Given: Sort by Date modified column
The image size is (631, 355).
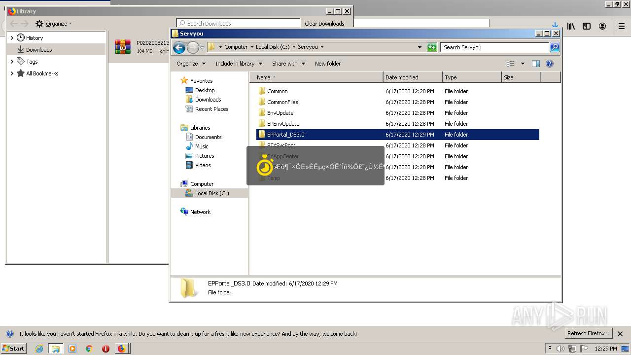Looking at the screenshot, I should pyautogui.click(x=413, y=77).
